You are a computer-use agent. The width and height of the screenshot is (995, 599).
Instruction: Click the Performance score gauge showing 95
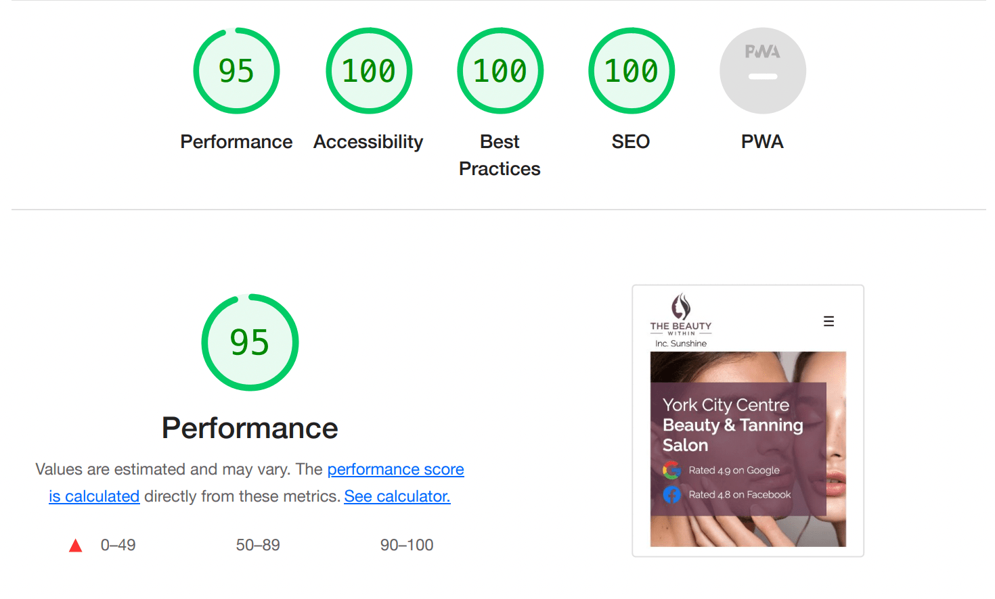pos(236,70)
